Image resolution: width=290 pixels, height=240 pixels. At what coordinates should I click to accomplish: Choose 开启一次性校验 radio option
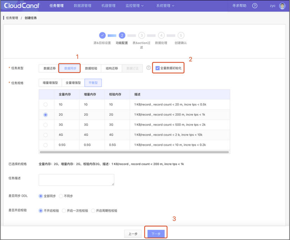64,211
